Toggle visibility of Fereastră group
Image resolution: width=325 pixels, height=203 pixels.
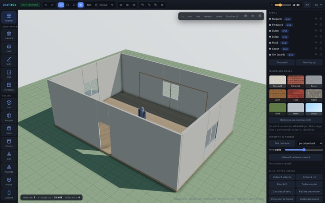(316, 25)
